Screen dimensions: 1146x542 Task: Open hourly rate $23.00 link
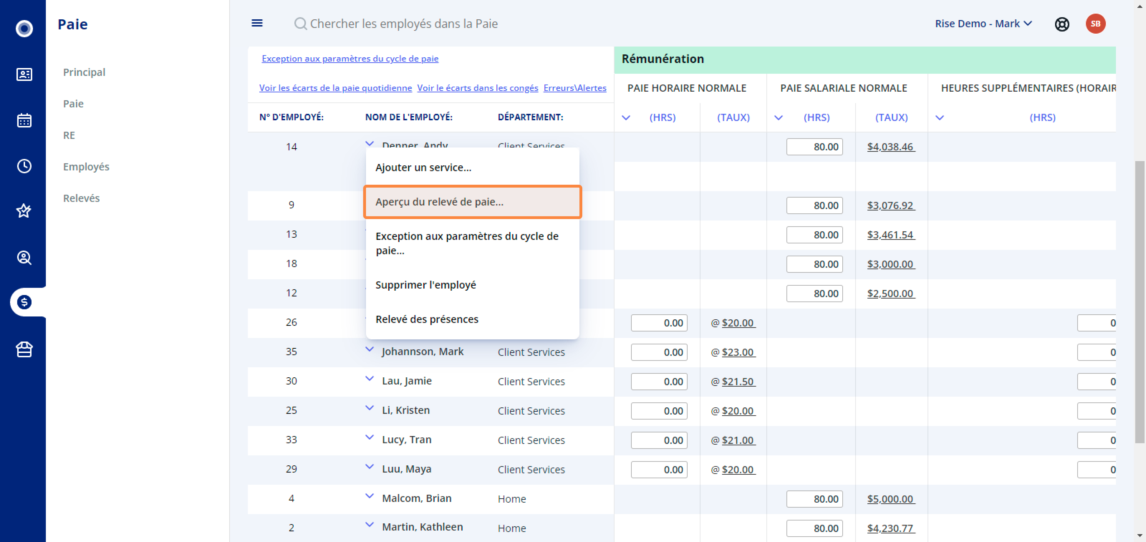(738, 352)
